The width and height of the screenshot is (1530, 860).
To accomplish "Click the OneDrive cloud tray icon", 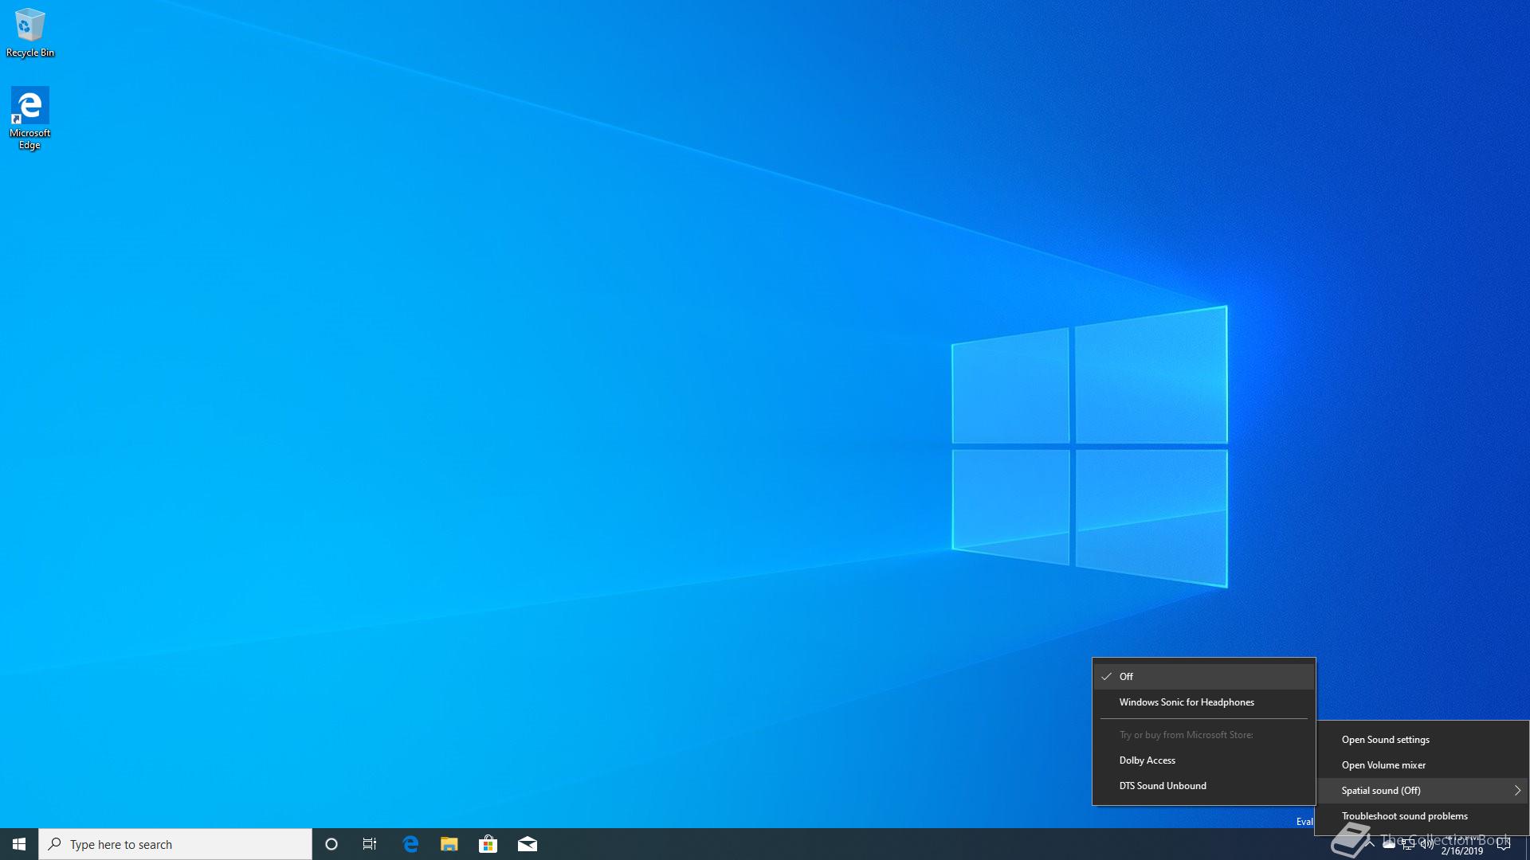I will tap(1389, 845).
